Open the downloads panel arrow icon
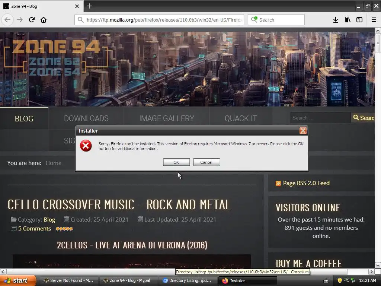 point(336,20)
